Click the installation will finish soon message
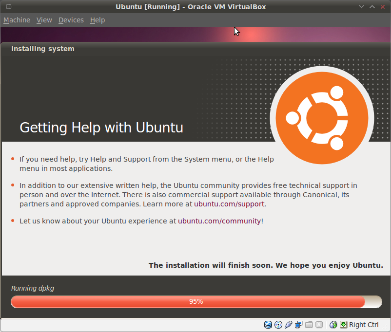The height and width of the screenshot is (332, 391). point(266,265)
